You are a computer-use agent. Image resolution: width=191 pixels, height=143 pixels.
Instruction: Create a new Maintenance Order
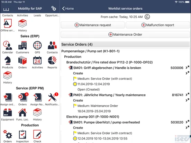coord(125,35)
